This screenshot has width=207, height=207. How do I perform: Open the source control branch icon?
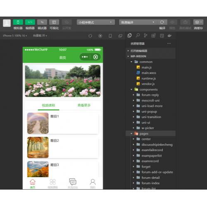pyautogui.click(x=145, y=36)
